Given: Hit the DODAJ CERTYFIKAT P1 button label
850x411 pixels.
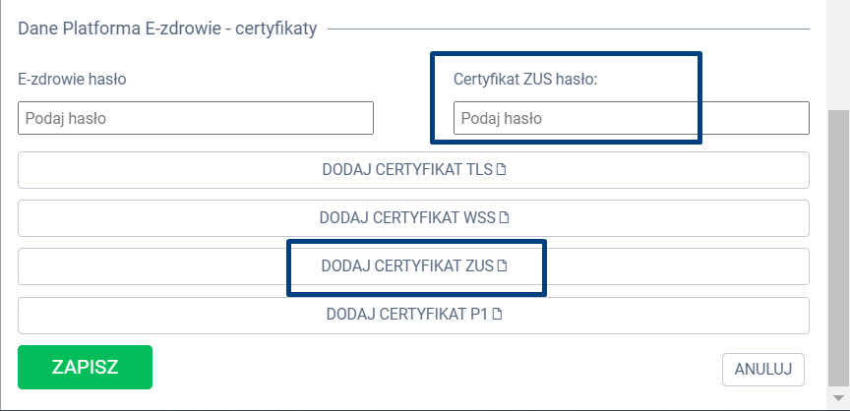Looking at the screenshot, I should [408, 315].
